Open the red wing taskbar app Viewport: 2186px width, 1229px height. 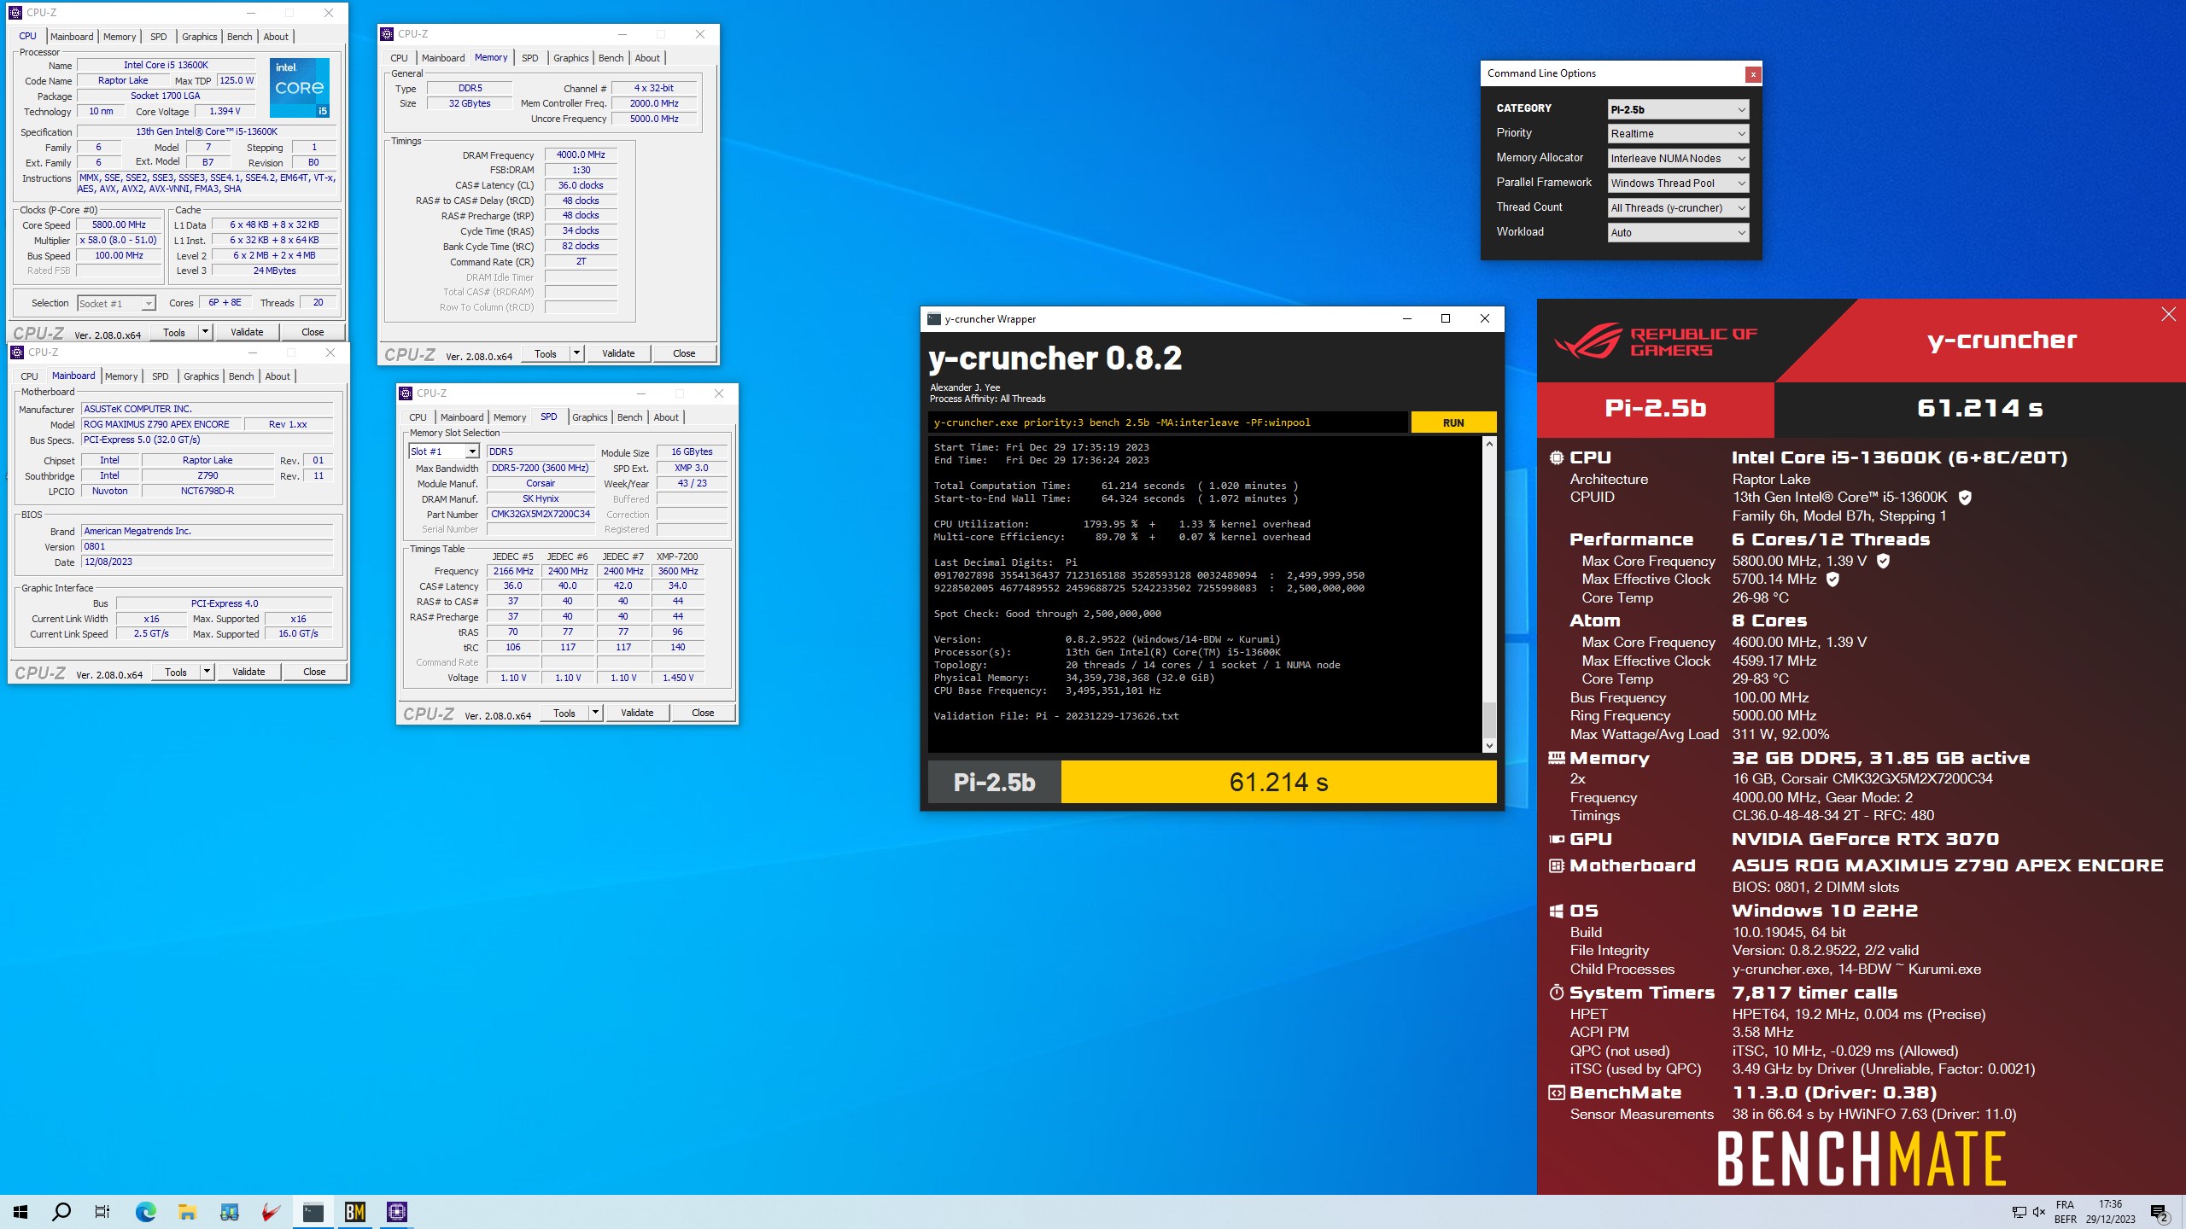click(x=271, y=1212)
